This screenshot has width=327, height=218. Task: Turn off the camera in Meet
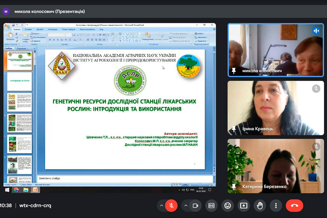pos(195,206)
